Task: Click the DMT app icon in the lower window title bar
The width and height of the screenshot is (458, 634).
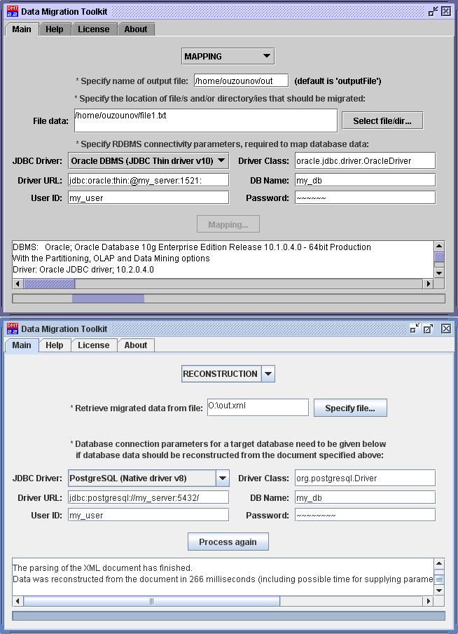Action: (x=12, y=329)
